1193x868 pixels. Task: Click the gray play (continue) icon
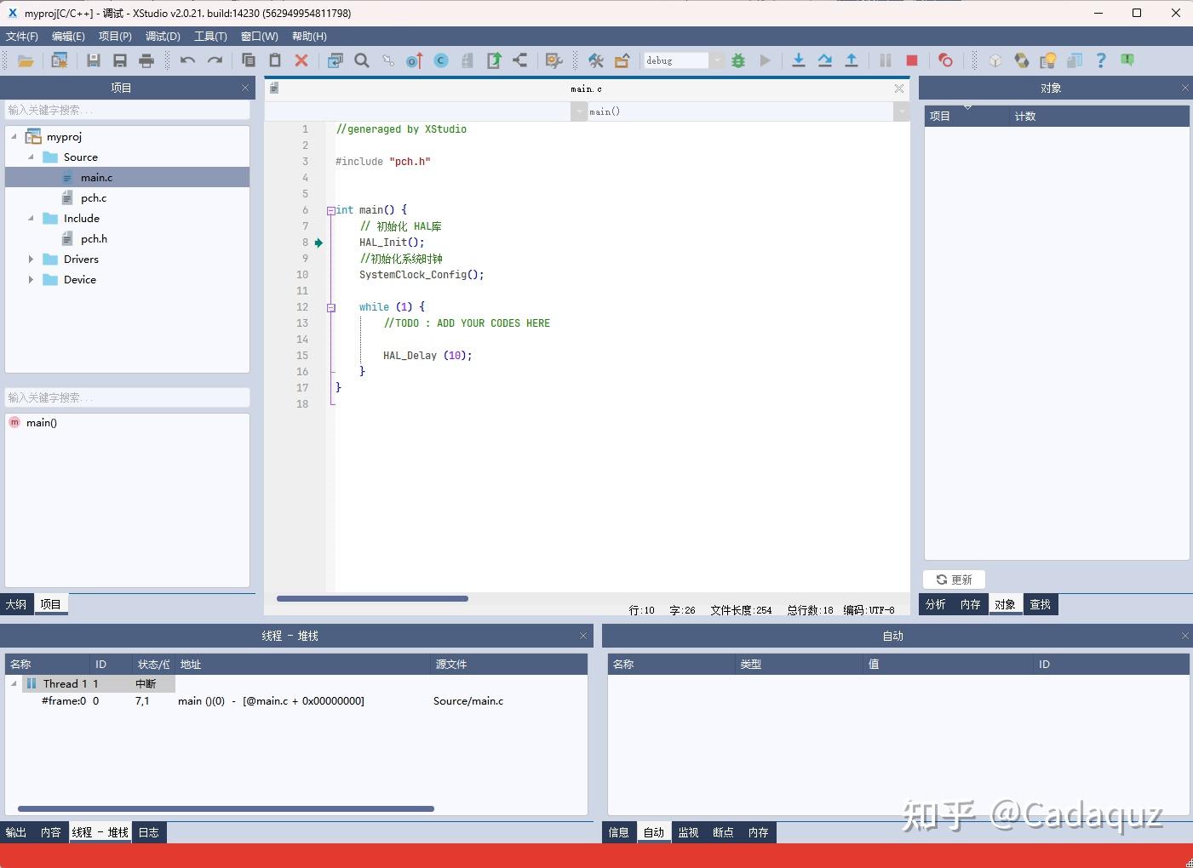(765, 60)
